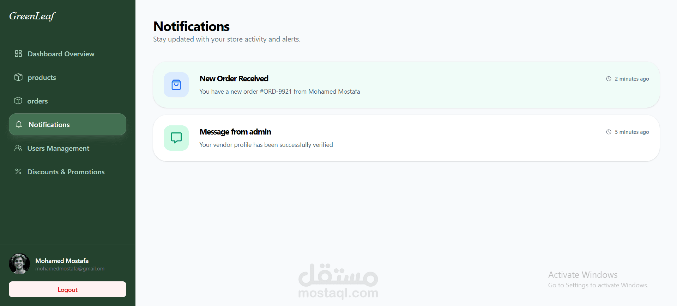This screenshot has height=306, width=677.
Task: Click the Dashboard Overview grid icon
Action: click(x=18, y=54)
